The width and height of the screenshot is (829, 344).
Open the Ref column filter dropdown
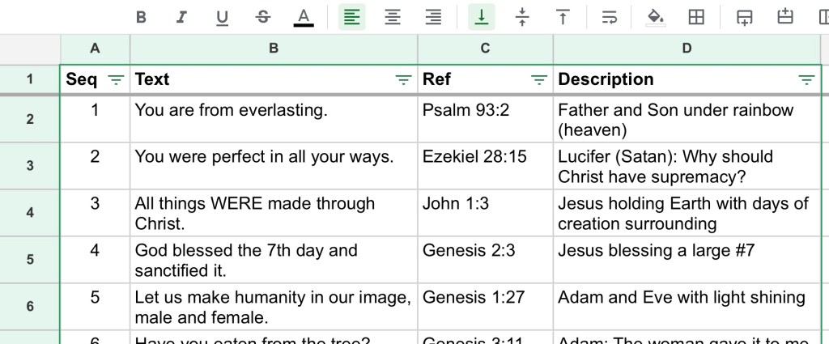tap(538, 79)
